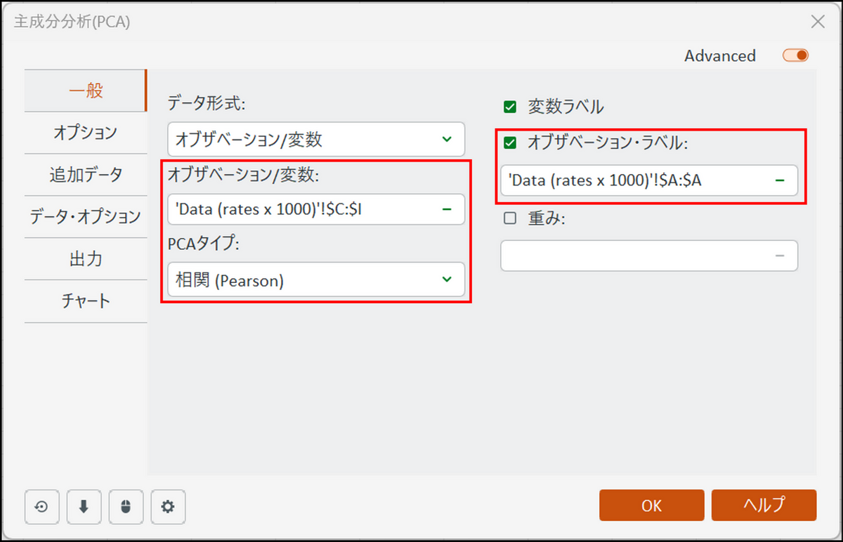Open the gear settings icon button
Image resolution: width=843 pixels, height=542 pixels.
pos(168,507)
